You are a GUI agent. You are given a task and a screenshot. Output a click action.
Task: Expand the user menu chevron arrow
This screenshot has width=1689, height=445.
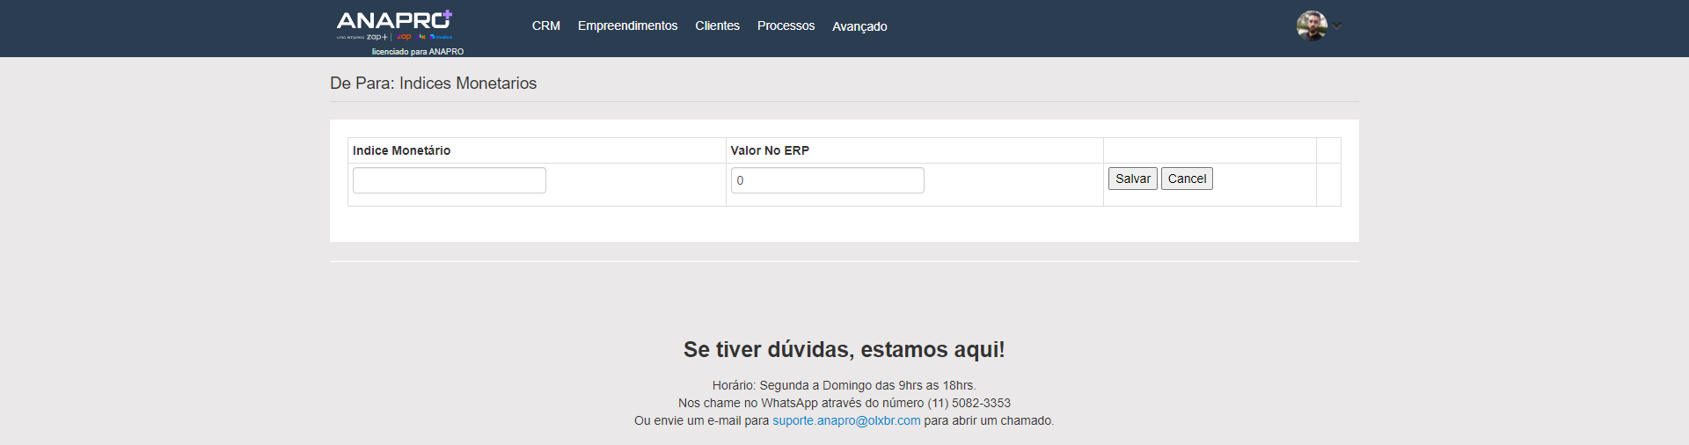1337,26
